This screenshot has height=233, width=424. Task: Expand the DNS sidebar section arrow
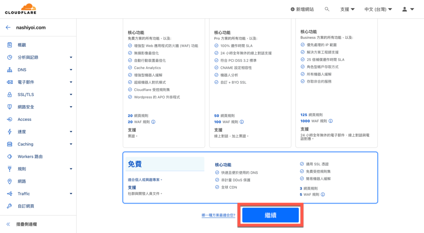pos(71,70)
